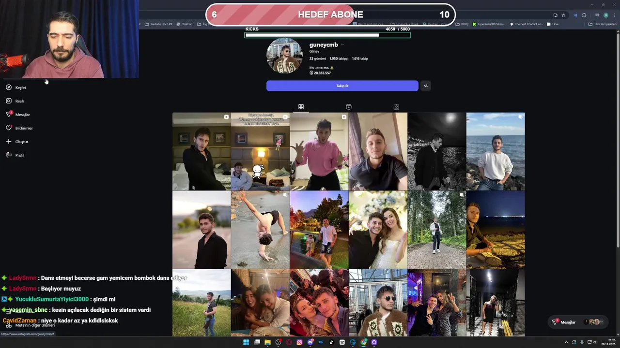The image size is (620, 348).
Task: Open Bildirimler notifications
Action: click(19, 128)
